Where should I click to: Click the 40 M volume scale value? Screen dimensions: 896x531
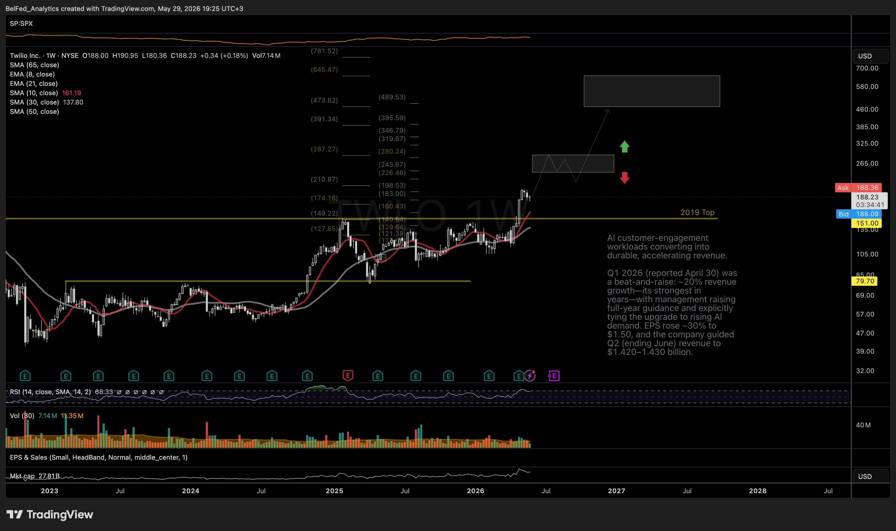(863, 425)
